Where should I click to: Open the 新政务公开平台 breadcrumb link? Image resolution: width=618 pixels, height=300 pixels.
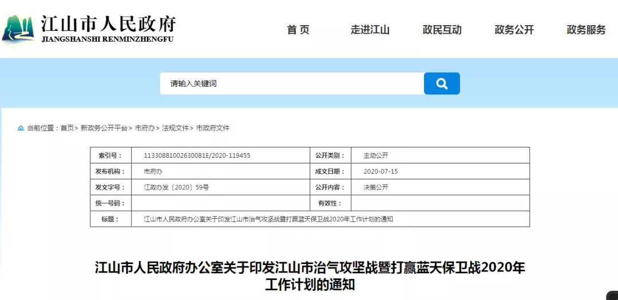tap(104, 129)
